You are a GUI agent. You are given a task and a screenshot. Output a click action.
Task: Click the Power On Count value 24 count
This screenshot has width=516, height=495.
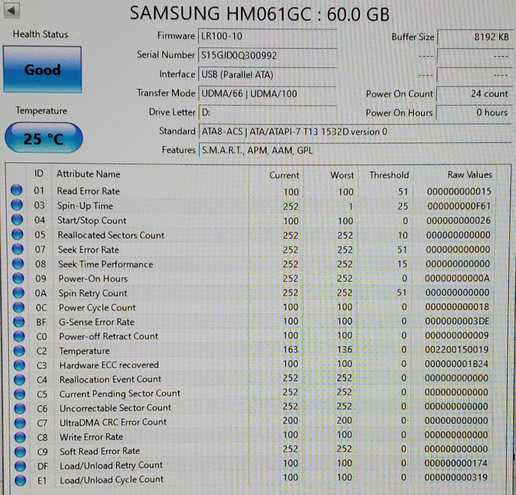[475, 94]
